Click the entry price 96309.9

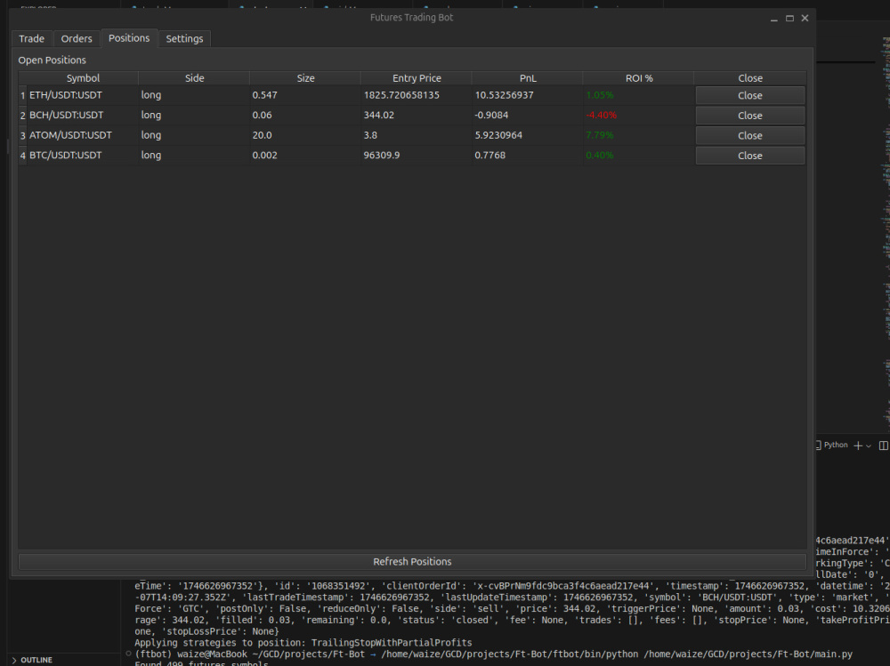tap(382, 156)
